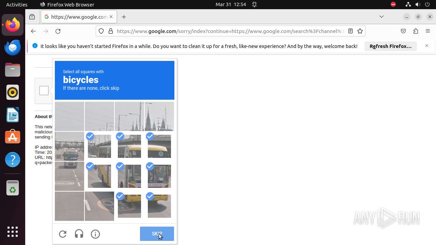Open captcha help information icon
The width and height of the screenshot is (436, 245).
95,234
